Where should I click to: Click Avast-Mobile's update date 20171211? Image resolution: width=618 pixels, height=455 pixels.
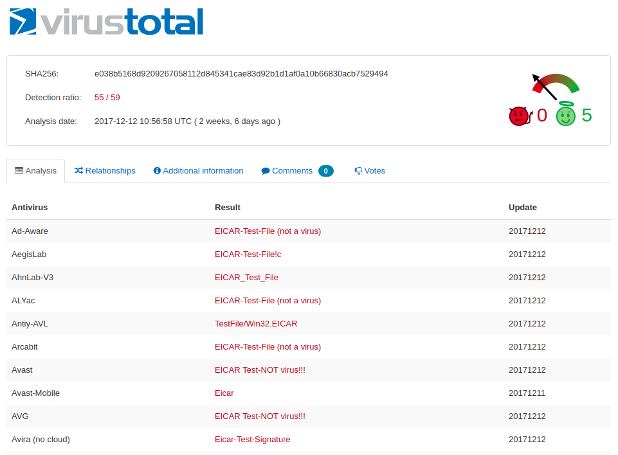[x=527, y=393]
